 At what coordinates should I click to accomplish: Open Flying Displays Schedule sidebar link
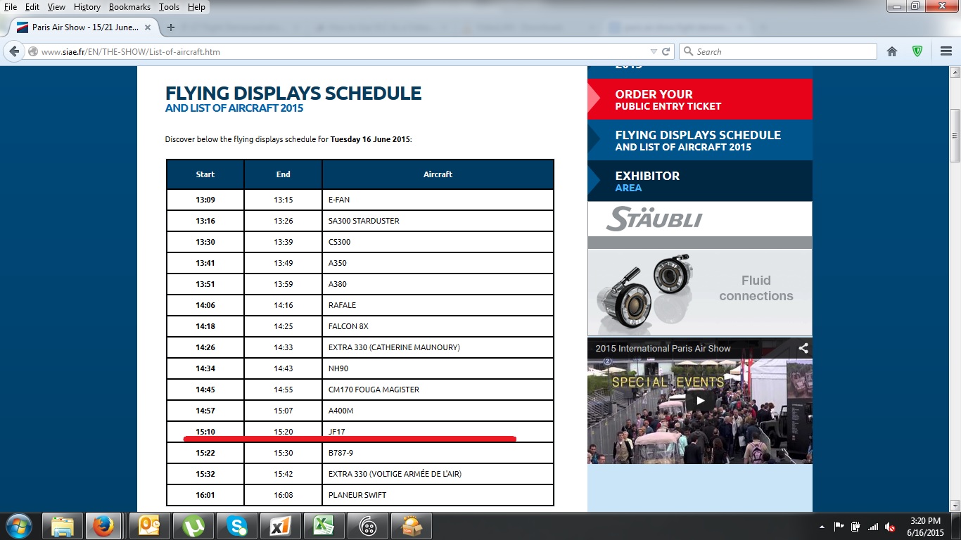(x=699, y=141)
